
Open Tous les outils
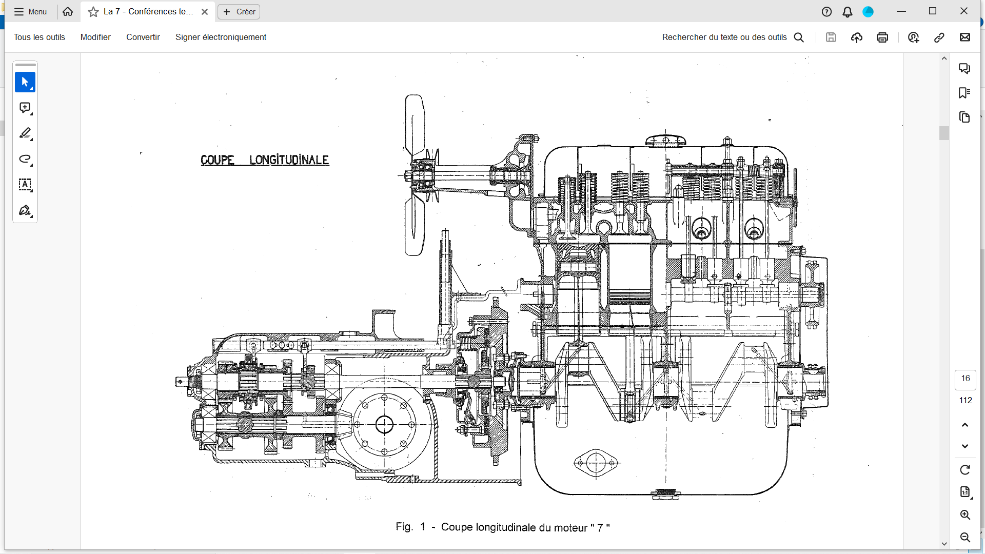tap(39, 37)
